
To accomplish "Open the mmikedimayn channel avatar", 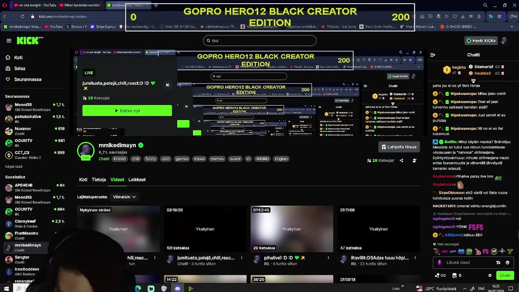I will pyautogui.click(x=86, y=151).
